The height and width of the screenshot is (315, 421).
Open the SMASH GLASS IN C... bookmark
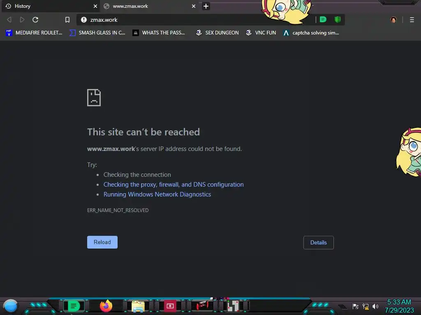tap(97, 33)
